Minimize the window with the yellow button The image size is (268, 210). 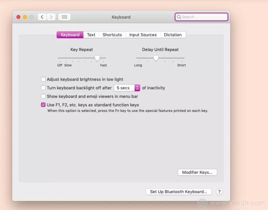[25, 17]
